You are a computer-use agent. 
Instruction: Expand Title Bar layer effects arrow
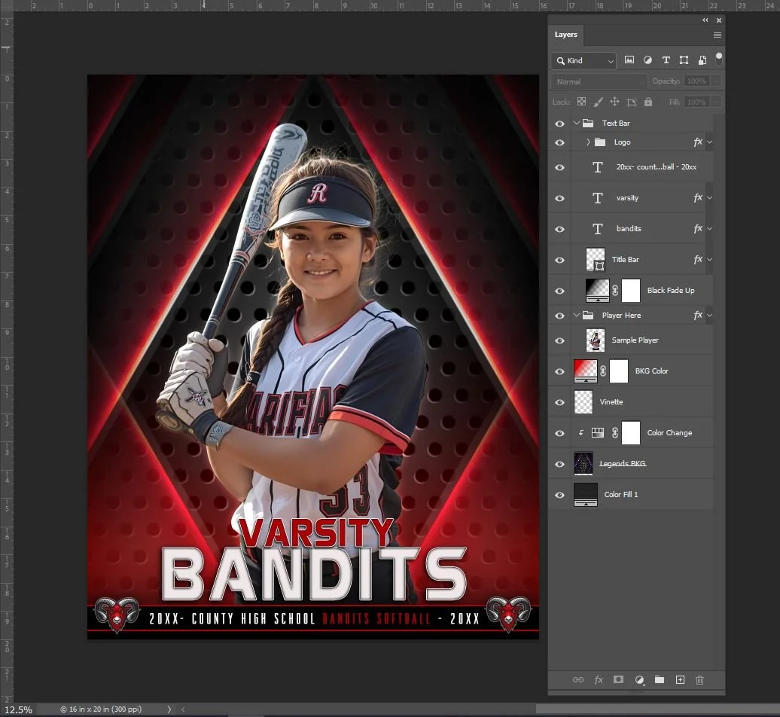tap(709, 259)
